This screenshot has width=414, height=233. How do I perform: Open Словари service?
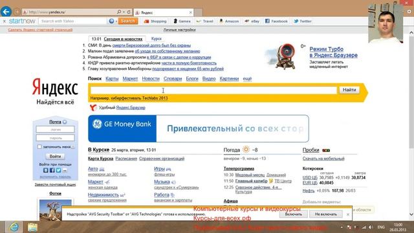pyautogui.click(x=173, y=79)
